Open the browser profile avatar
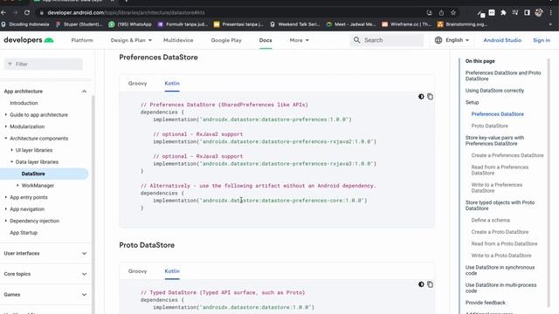Image resolution: width=559 pixels, height=314 pixels. coord(539,13)
